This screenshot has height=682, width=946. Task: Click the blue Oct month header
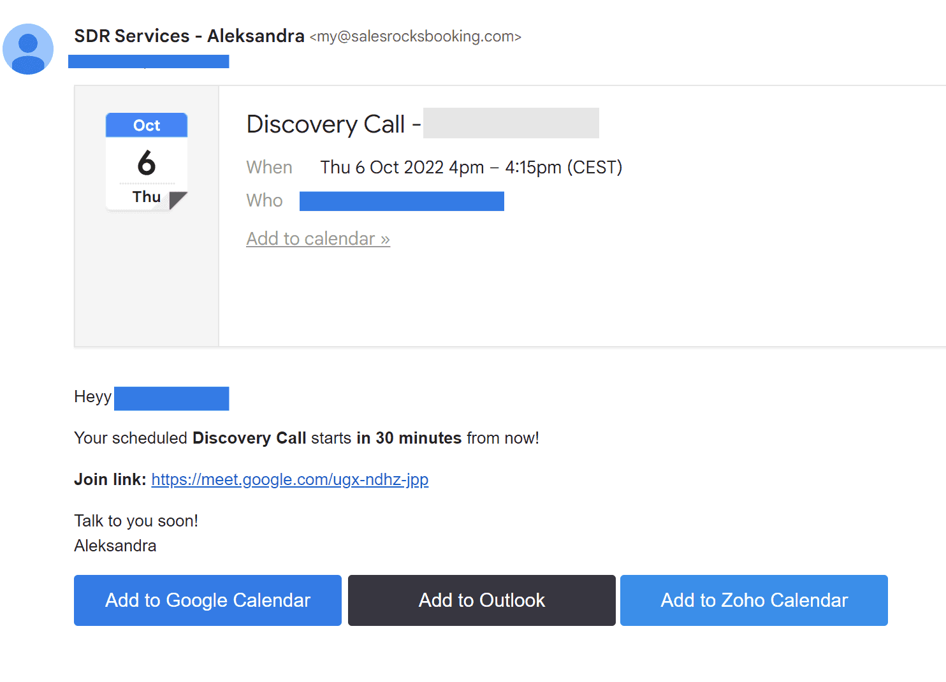pos(147,126)
